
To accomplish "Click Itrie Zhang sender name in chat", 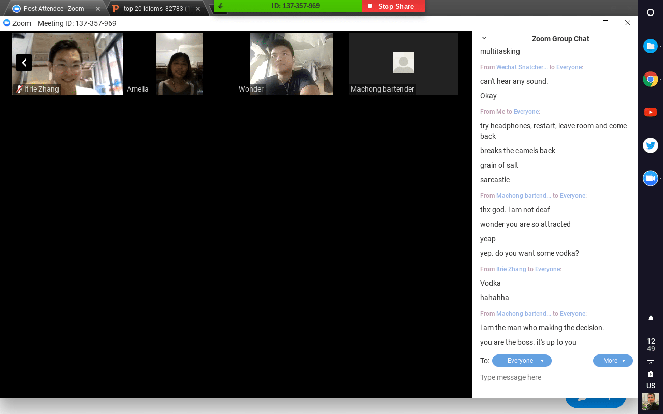I will [511, 269].
